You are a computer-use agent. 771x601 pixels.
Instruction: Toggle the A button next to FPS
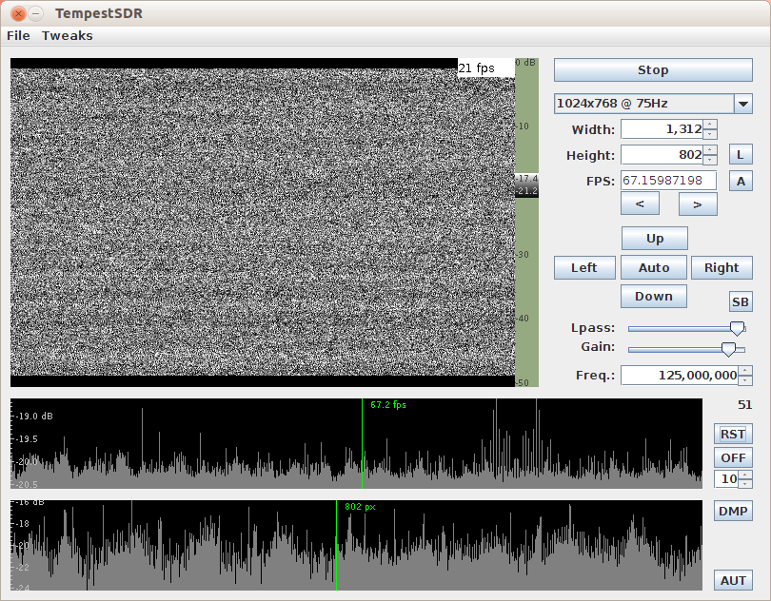click(x=740, y=181)
